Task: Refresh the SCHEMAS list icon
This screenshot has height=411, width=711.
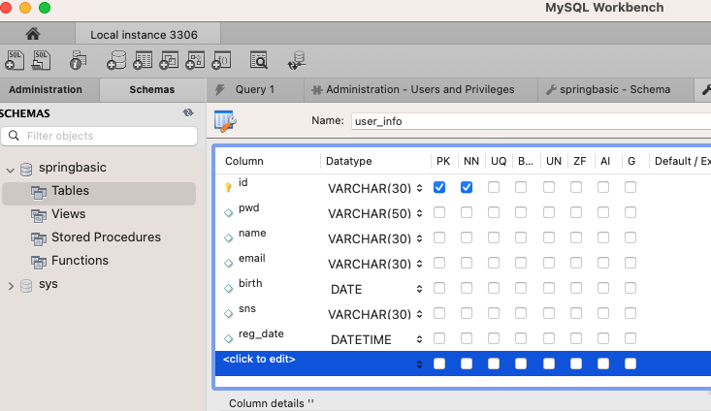Action: coord(188,112)
